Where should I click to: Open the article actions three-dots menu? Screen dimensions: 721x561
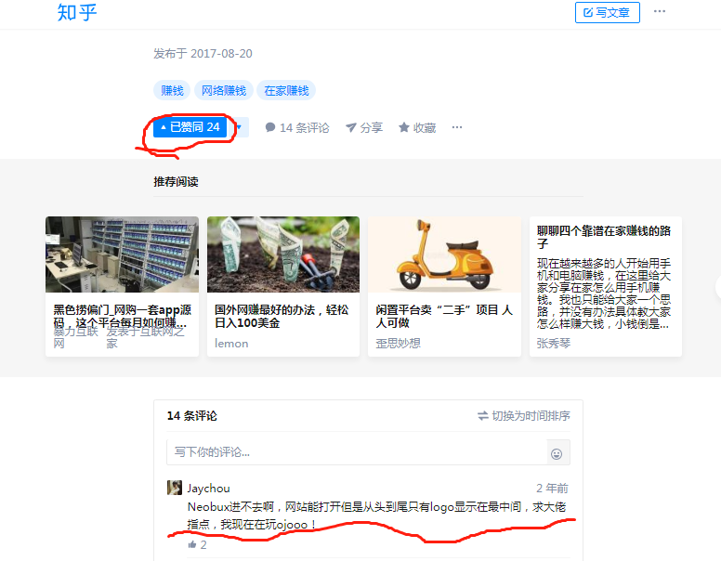pos(456,127)
